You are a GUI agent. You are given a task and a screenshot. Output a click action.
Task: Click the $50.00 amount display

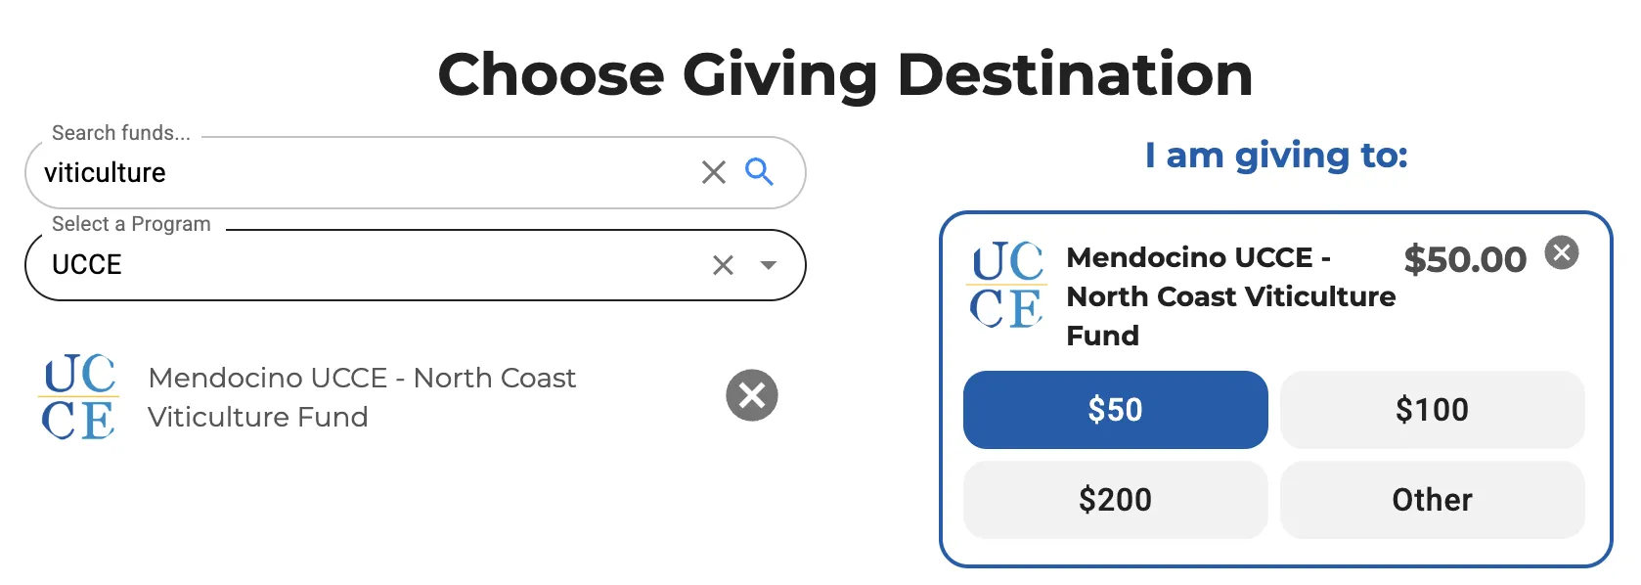pyautogui.click(x=1465, y=259)
